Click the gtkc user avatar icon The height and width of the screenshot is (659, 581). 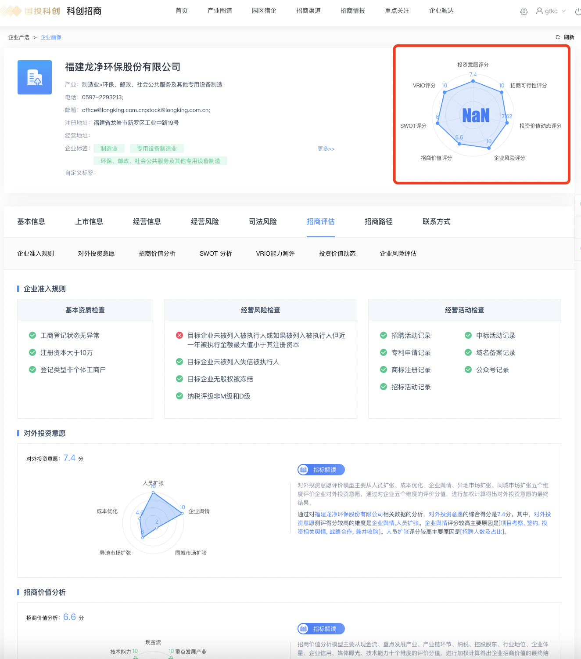click(539, 11)
